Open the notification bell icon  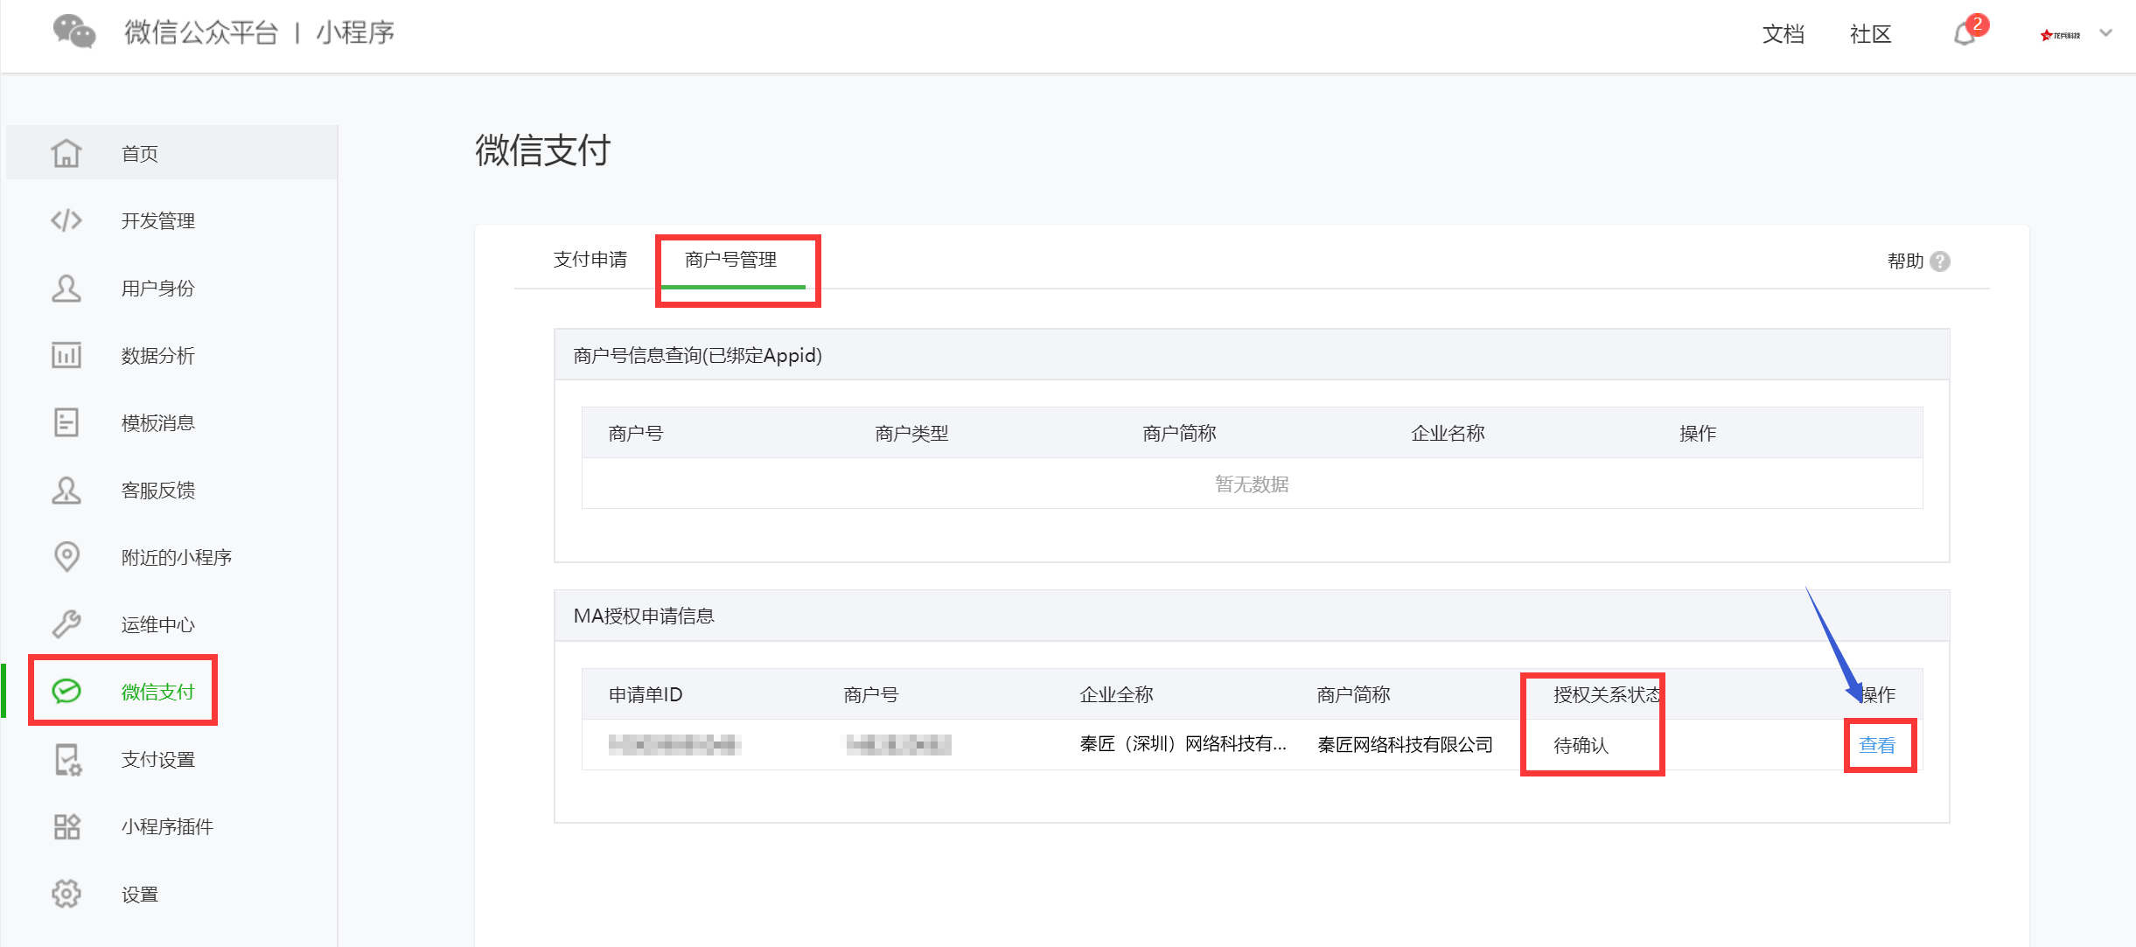(1965, 34)
